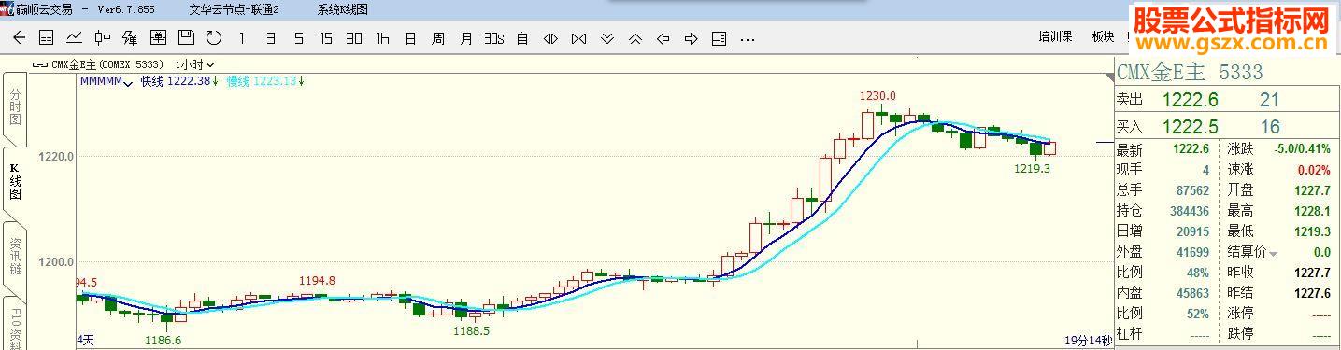Screen dimensions: 1341x350
Task: Toggle the split panel layout icon
Action: point(719,38)
